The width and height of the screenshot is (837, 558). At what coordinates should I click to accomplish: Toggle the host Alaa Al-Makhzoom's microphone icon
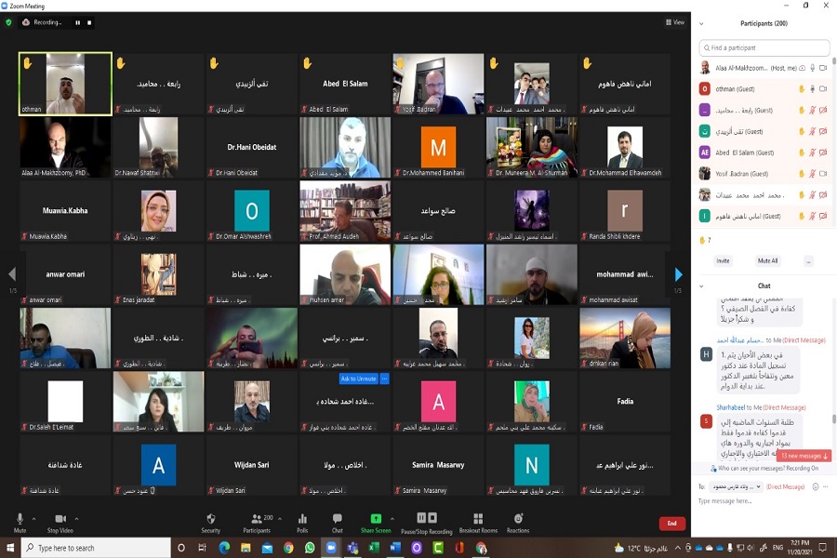pos(813,68)
